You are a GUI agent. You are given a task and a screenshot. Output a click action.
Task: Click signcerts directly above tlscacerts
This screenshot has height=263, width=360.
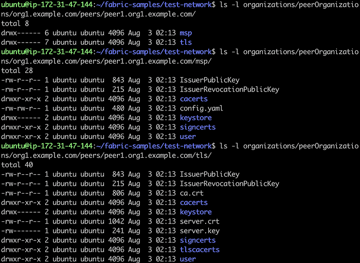(197, 240)
